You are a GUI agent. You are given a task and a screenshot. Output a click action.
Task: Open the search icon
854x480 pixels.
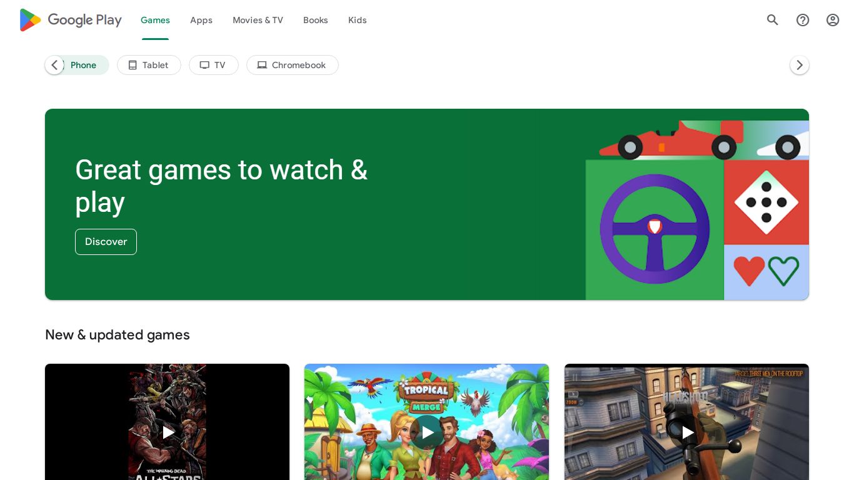[773, 20]
